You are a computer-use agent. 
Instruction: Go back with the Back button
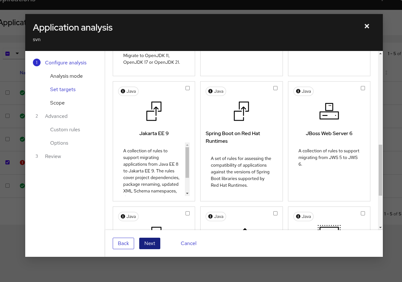pos(123,243)
